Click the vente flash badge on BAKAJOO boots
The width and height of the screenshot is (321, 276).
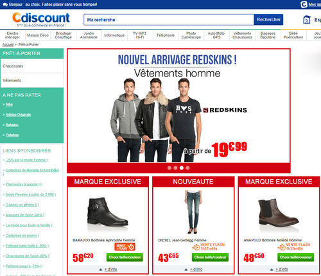click(x=125, y=246)
